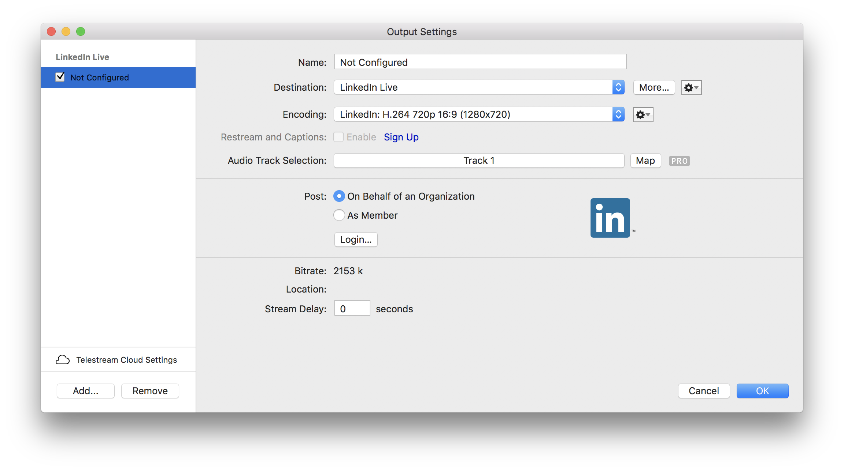
Task: Open the Audio Track 1 selector
Action: click(479, 161)
